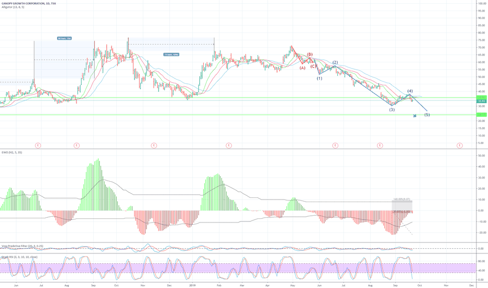Select the Voss Predictive Filter indicator label
Viewport: 488px width, 288px height.
[23, 246]
